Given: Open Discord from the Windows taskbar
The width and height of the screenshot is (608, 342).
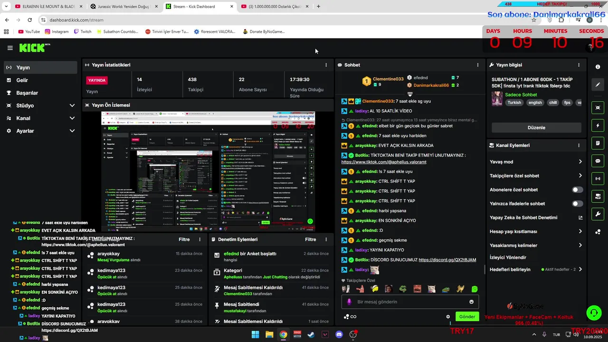Looking at the screenshot, I should (339, 334).
